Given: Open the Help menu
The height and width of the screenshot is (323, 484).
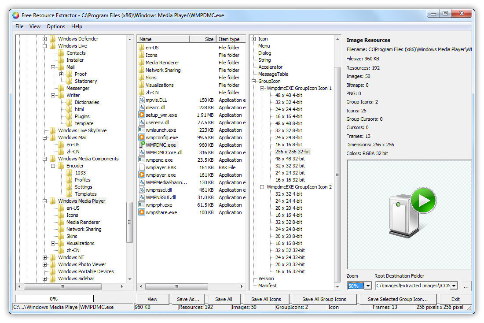Looking at the screenshot, I should click(x=77, y=26).
